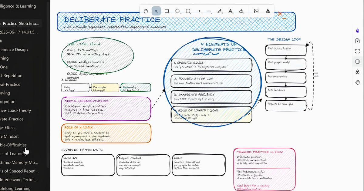Select the Deliberate Practice title banner
This screenshot has width=364, height=191.
[176, 22]
